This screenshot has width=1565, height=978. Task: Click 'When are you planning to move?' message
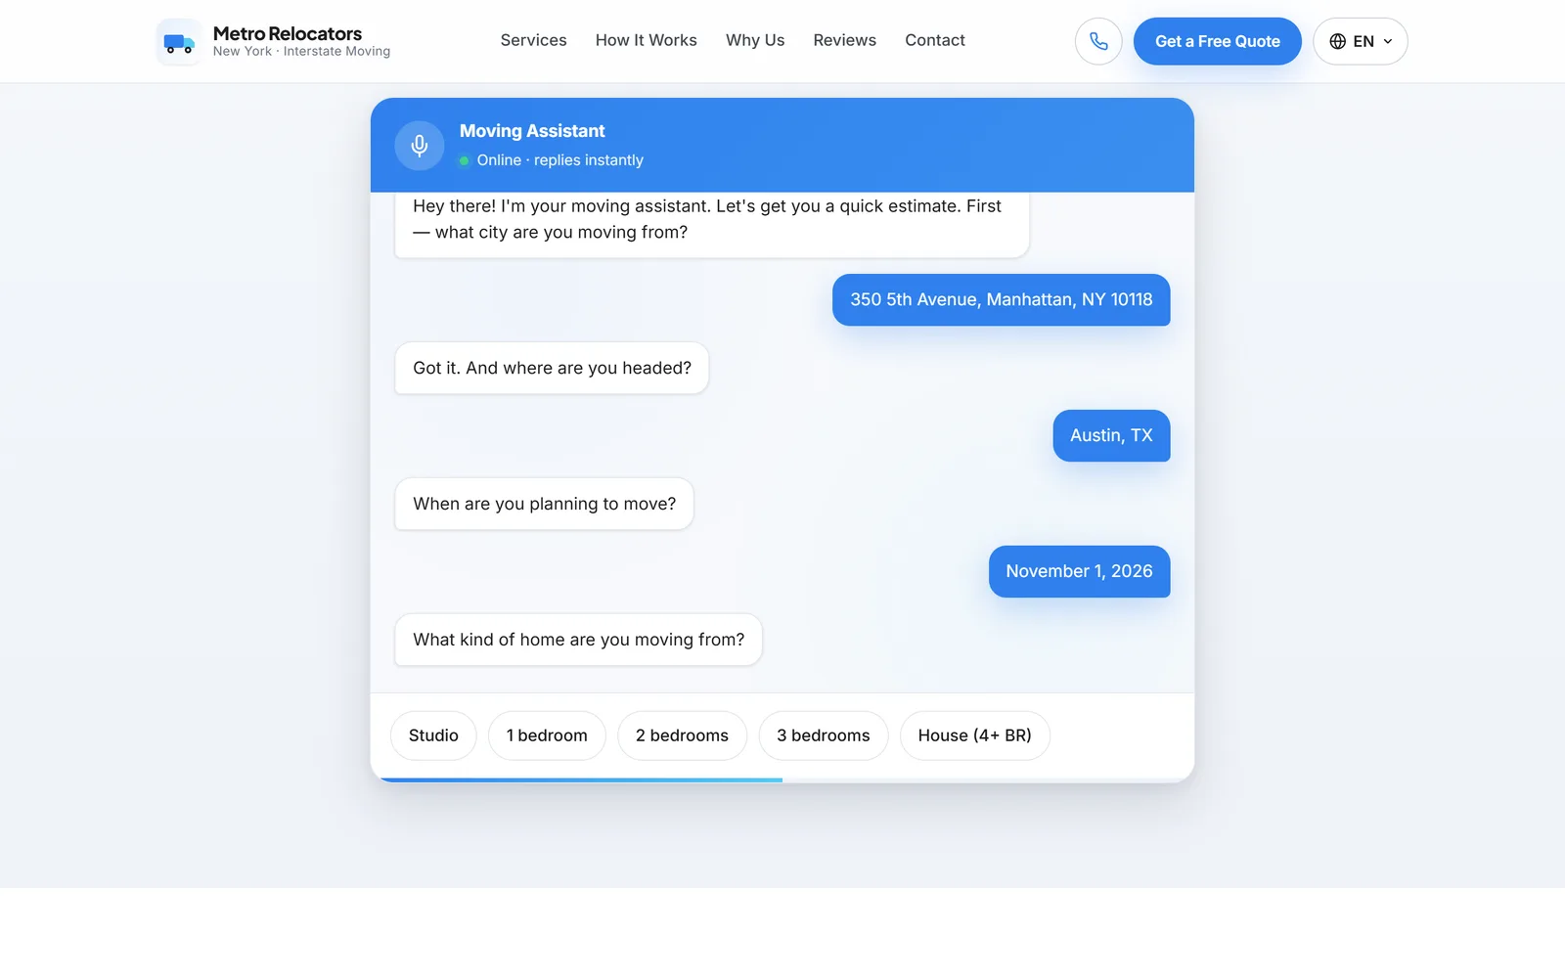click(544, 504)
